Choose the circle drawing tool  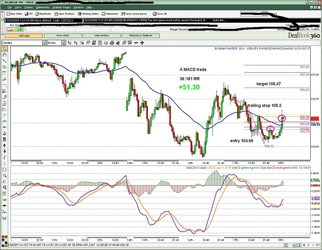point(5,170)
